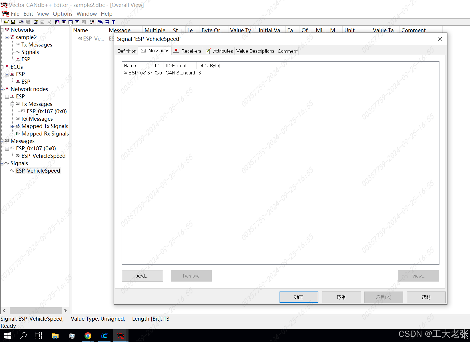The height and width of the screenshot is (342, 470).
Task: Select ESP_0x187 (0x0) under Tx Messages
Action: point(47,111)
